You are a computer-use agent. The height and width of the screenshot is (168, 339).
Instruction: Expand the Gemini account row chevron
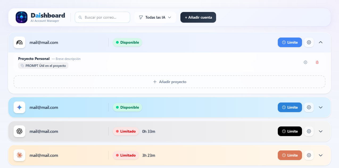click(x=321, y=107)
